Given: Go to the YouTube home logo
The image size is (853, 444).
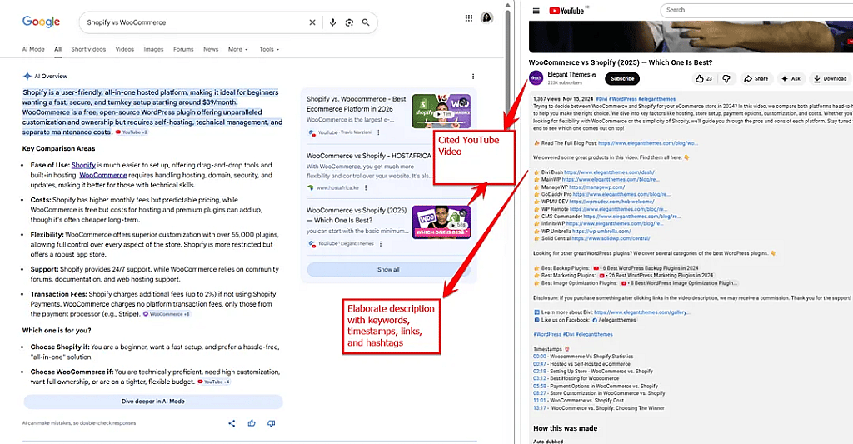Looking at the screenshot, I should [566, 11].
